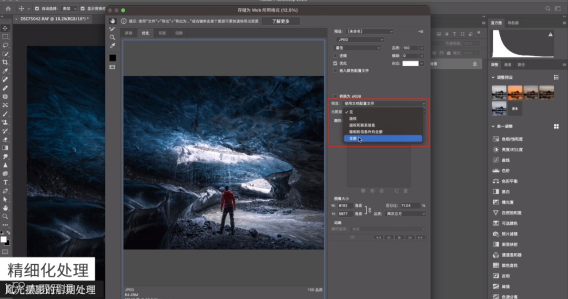Switch single adjustments to grid view icon
The image size is (568, 299).
(x=556, y=126)
